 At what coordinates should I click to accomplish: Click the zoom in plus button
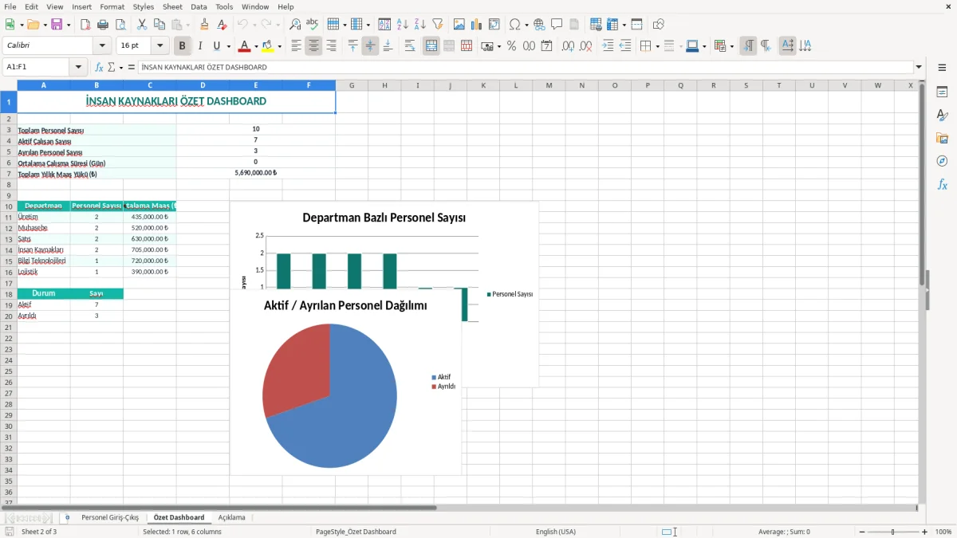pyautogui.click(x=924, y=532)
